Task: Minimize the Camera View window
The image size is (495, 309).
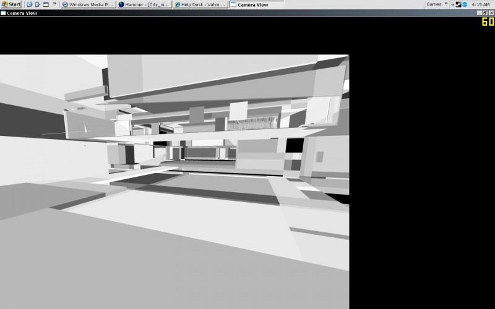Action: click(480, 13)
